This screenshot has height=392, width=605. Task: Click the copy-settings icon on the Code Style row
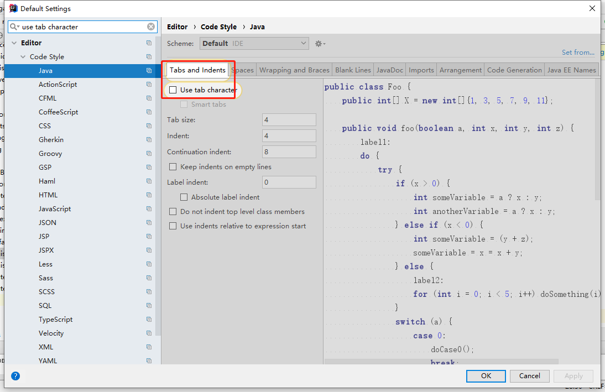[x=149, y=57]
